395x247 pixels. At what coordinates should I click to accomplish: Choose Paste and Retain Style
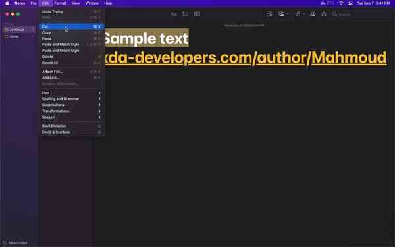[x=72, y=51]
